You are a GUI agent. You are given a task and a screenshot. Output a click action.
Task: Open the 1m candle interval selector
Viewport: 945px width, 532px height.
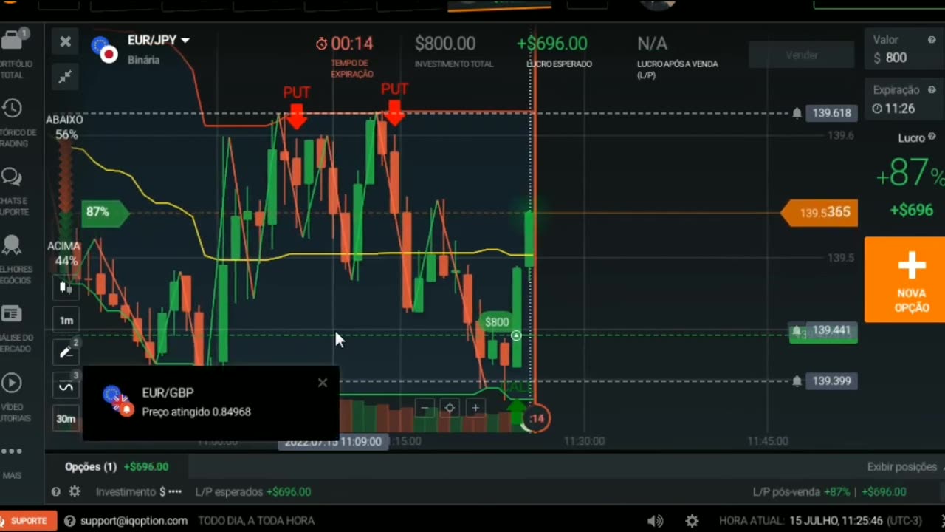coord(66,320)
